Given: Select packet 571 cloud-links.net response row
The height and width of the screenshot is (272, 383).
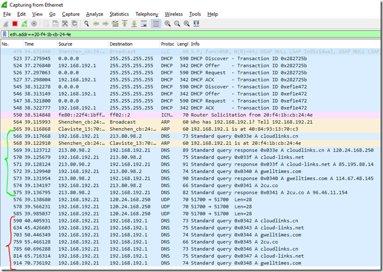Looking at the screenshot, I should pos(190,164).
